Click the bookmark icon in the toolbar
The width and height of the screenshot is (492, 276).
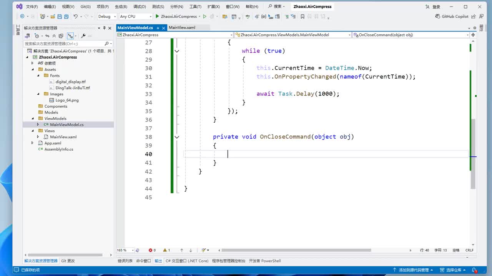point(303,16)
